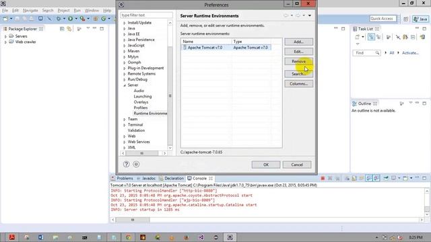Click the Find field in Task List
Screen dimensions: 431x242
pyautogui.click(x=366, y=52)
